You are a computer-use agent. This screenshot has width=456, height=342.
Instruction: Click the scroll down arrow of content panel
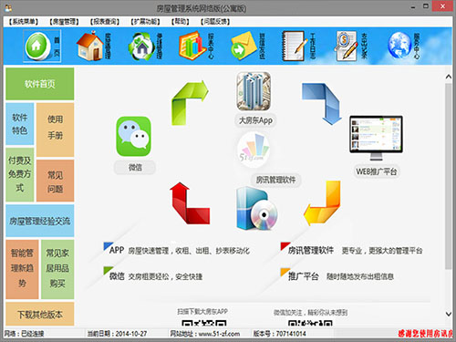(x=449, y=314)
